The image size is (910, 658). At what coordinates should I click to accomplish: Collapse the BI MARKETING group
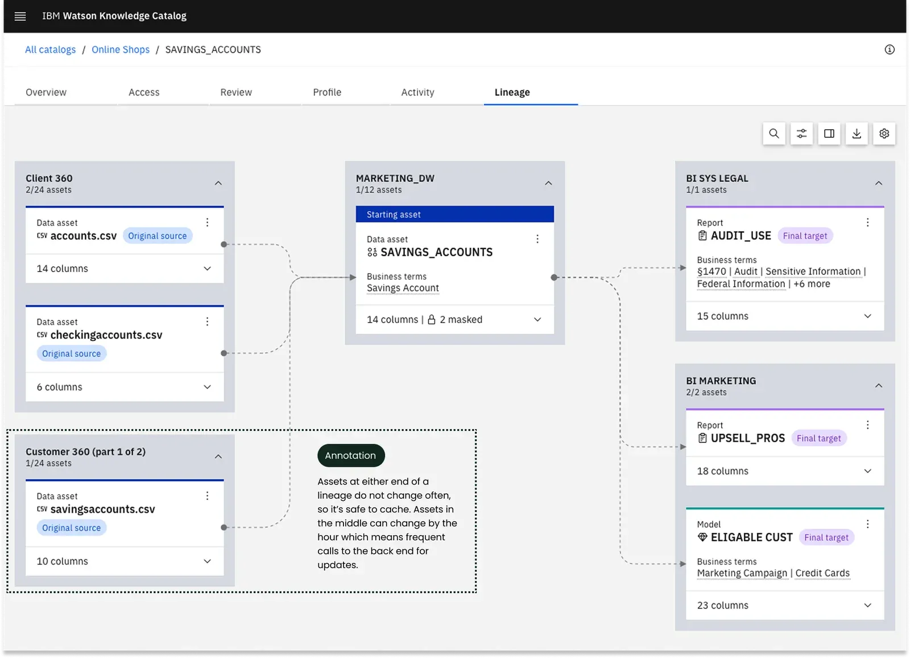(879, 386)
